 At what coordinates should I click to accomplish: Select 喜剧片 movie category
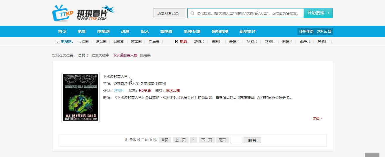[x=217, y=42]
